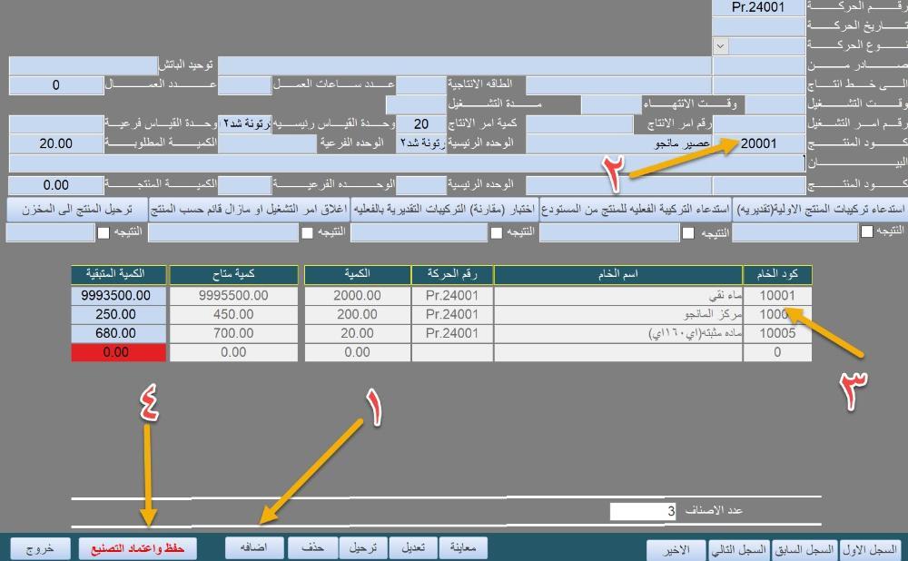Click ترحيل المنتج الى المخزن button

(x=75, y=210)
